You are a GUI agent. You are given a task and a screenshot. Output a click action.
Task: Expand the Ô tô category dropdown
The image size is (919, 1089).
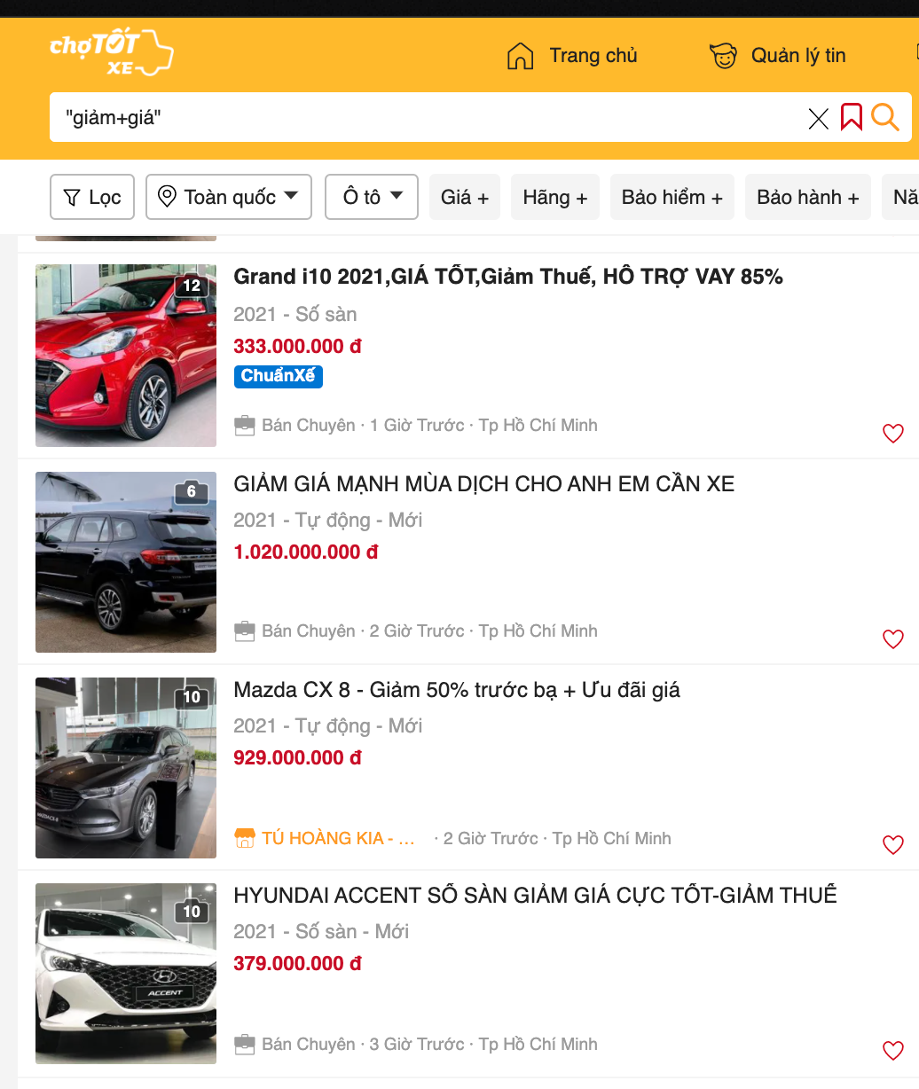pyautogui.click(x=372, y=197)
